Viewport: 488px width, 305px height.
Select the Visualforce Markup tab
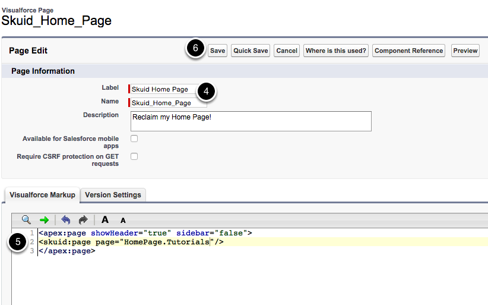coord(43,195)
